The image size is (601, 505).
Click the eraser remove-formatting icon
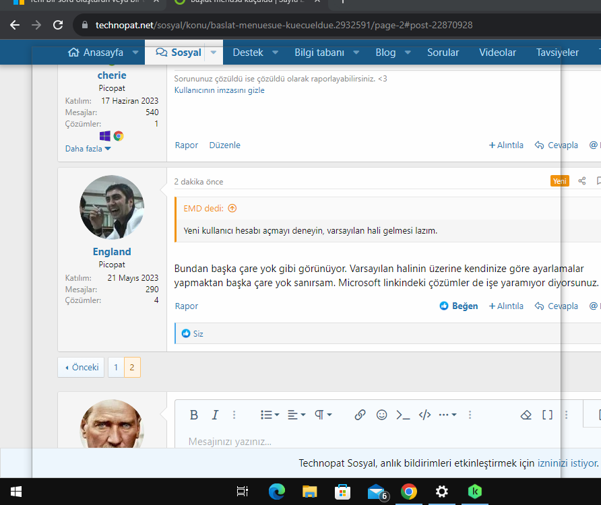tap(526, 415)
